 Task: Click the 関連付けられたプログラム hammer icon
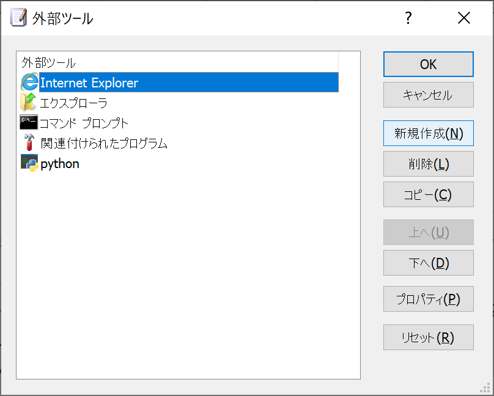coord(29,142)
